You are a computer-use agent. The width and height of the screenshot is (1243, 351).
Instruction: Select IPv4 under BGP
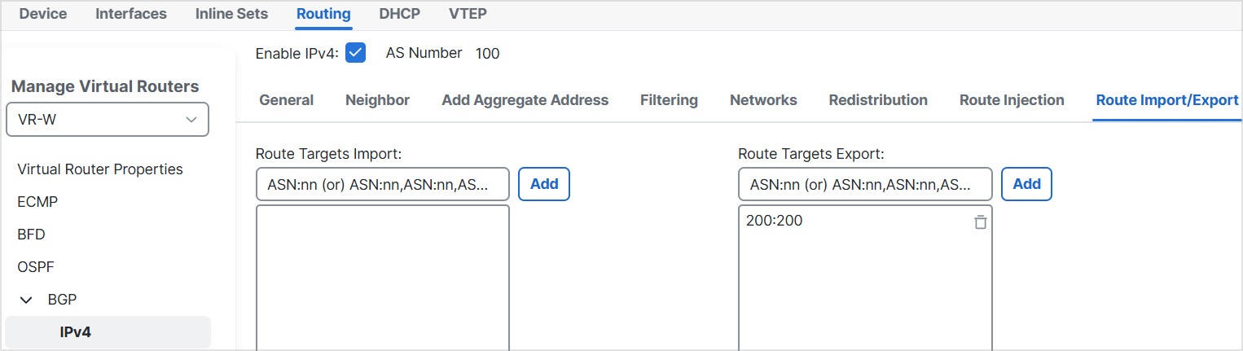tap(75, 332)
